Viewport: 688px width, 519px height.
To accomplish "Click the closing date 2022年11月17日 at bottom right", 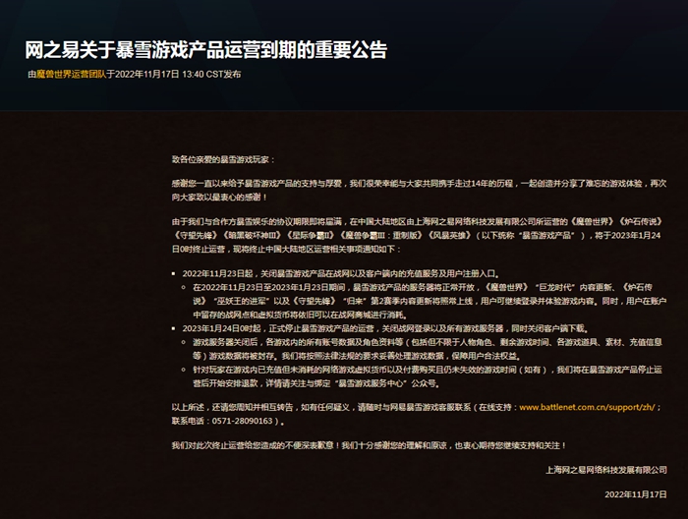I will click(x=639, y=495).
